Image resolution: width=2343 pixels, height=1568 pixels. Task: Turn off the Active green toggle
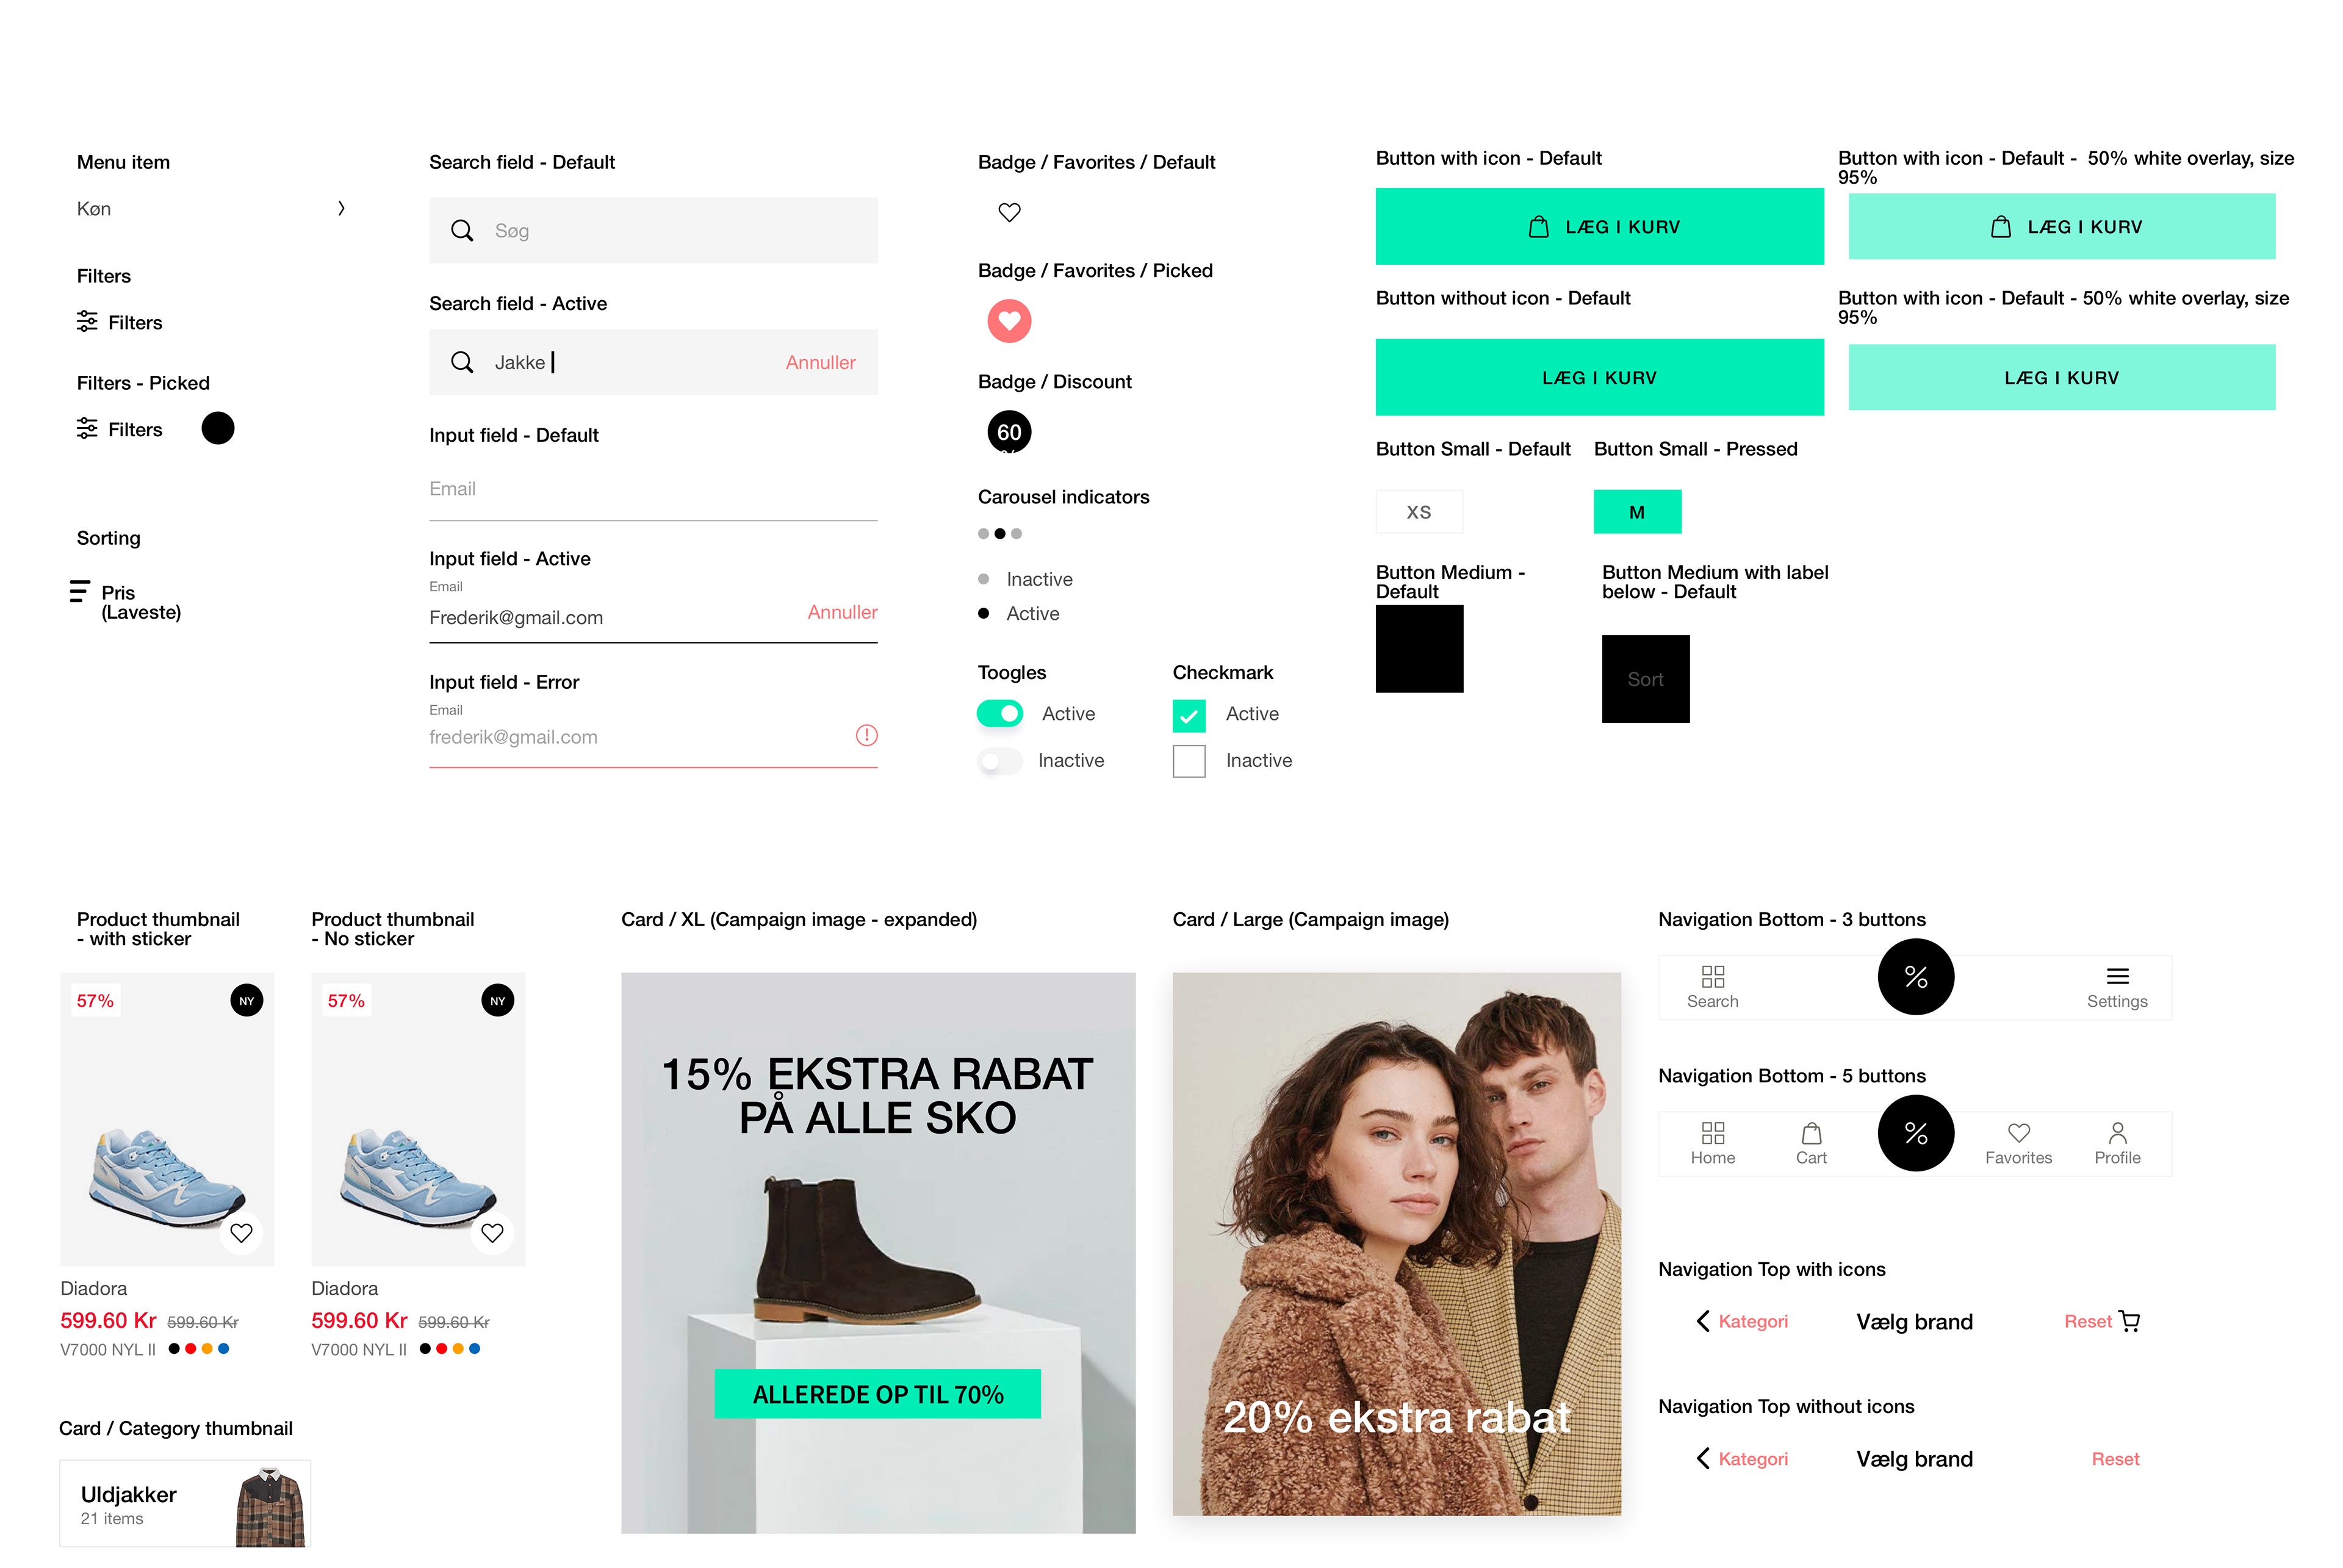pos(999,713)
